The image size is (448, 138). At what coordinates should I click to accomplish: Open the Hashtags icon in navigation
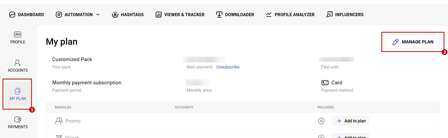point(115,15)
